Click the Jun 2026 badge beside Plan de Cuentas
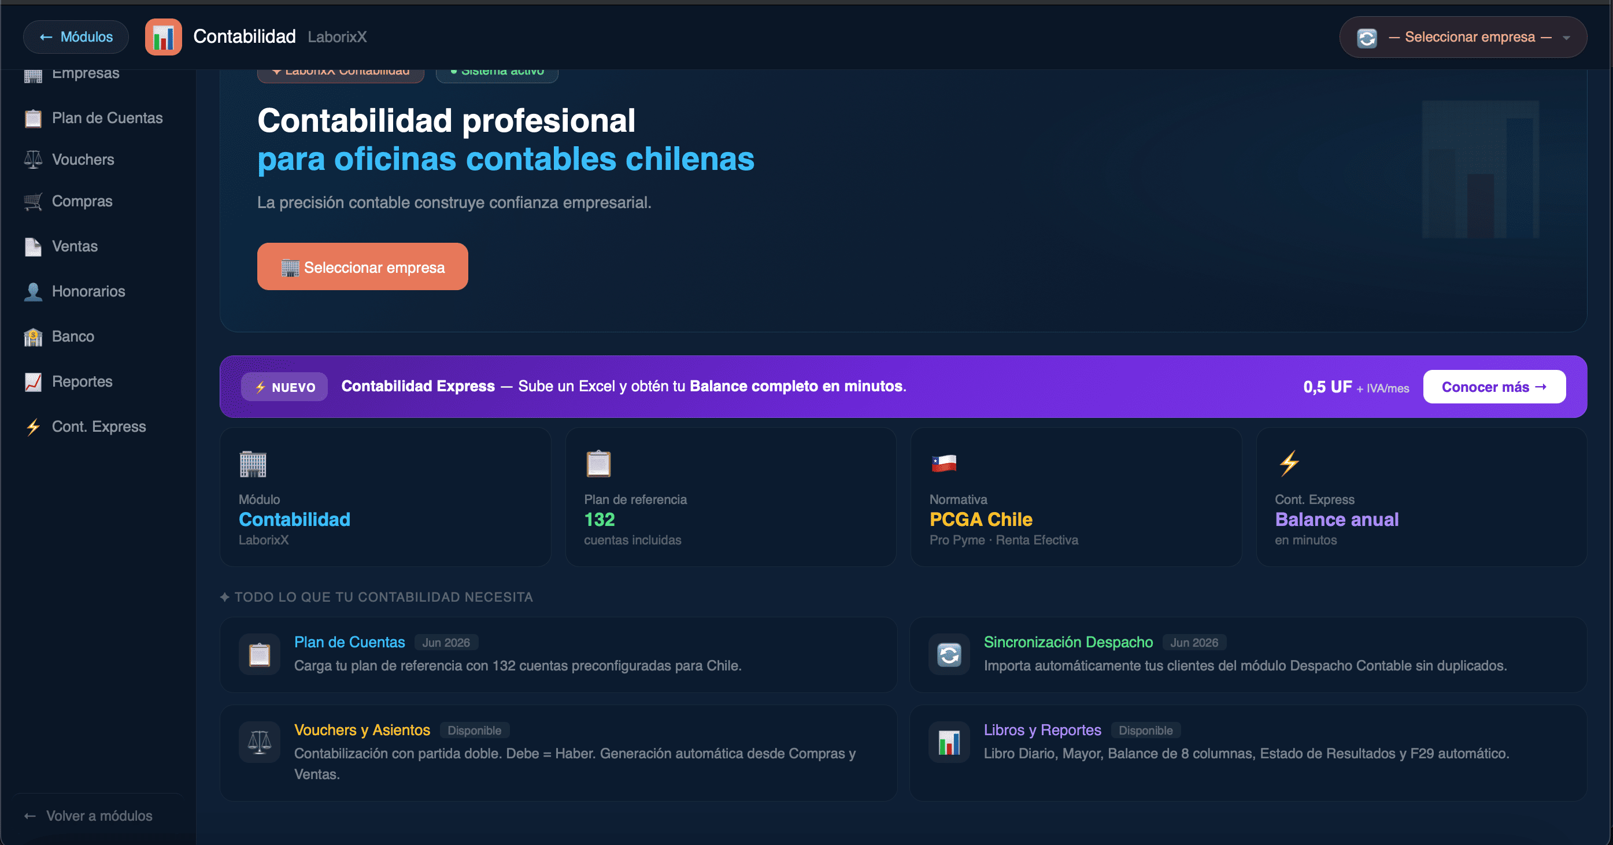Viewport: 1613px width, 845px height. coord(446,643)
